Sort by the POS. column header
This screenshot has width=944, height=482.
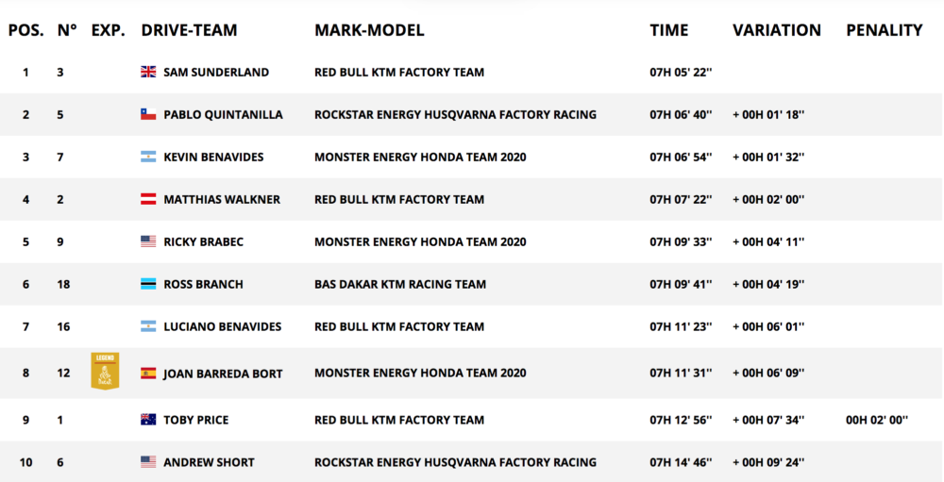coord(25,30)
